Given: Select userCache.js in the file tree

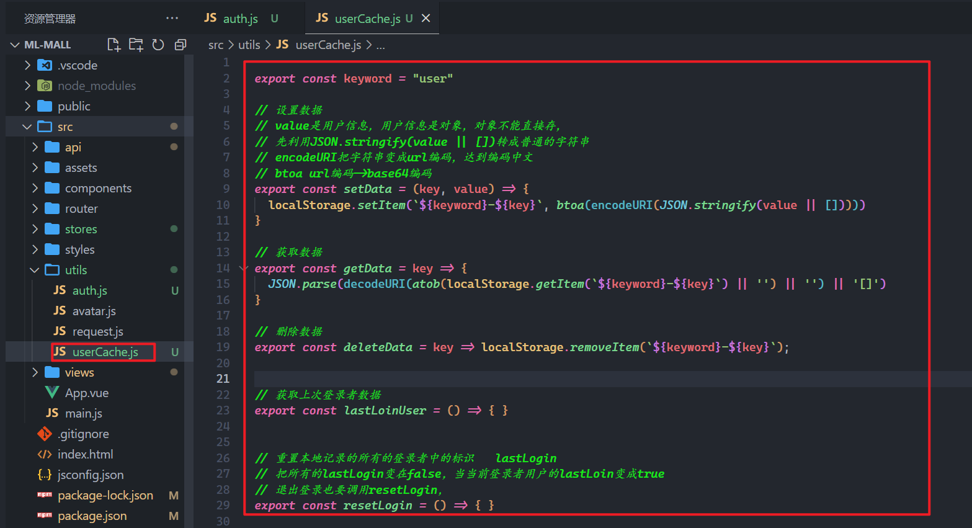Looking at the screenshot, I should (x=105, y=352).
